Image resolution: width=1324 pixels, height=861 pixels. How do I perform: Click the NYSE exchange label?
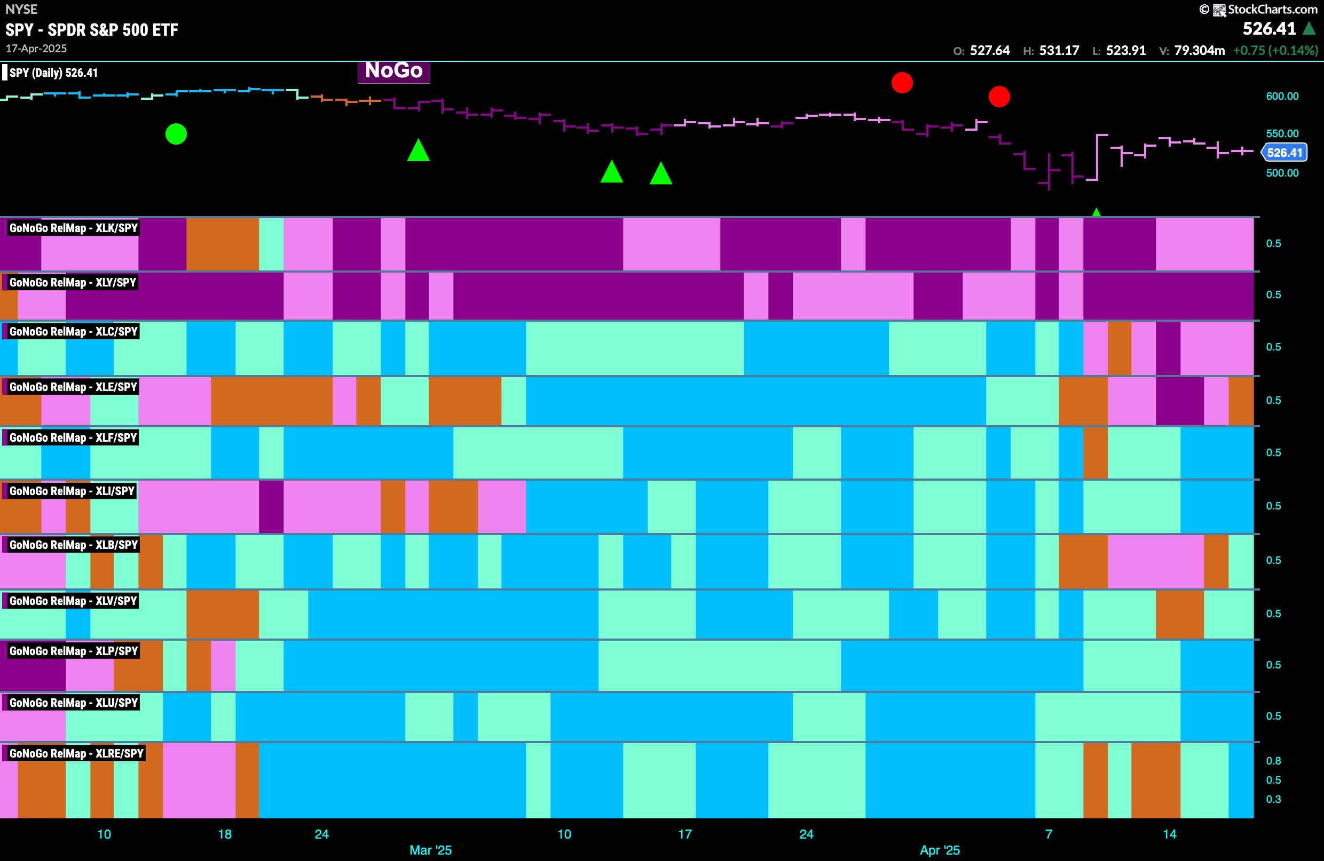[21, 10]
